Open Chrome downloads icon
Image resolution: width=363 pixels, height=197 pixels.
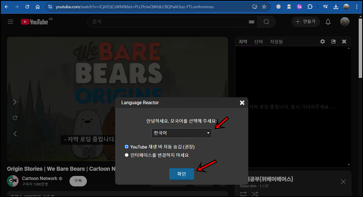[336, 7]
